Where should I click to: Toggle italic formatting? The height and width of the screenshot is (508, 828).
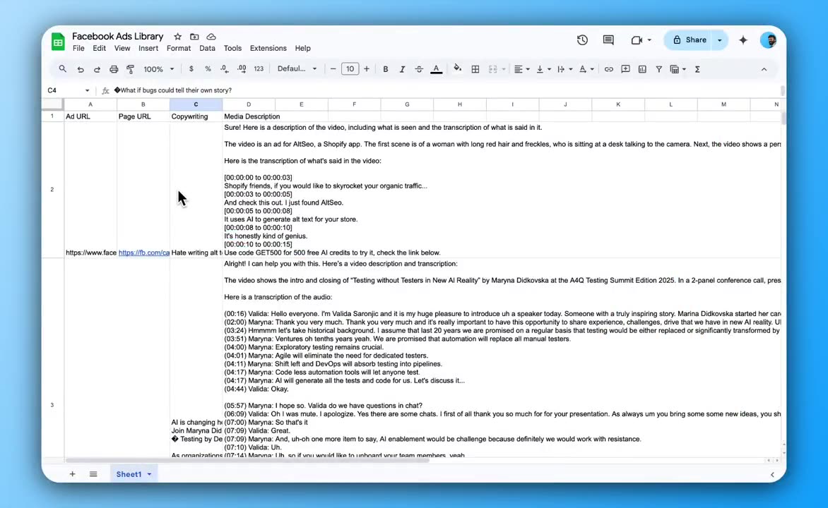402,69
